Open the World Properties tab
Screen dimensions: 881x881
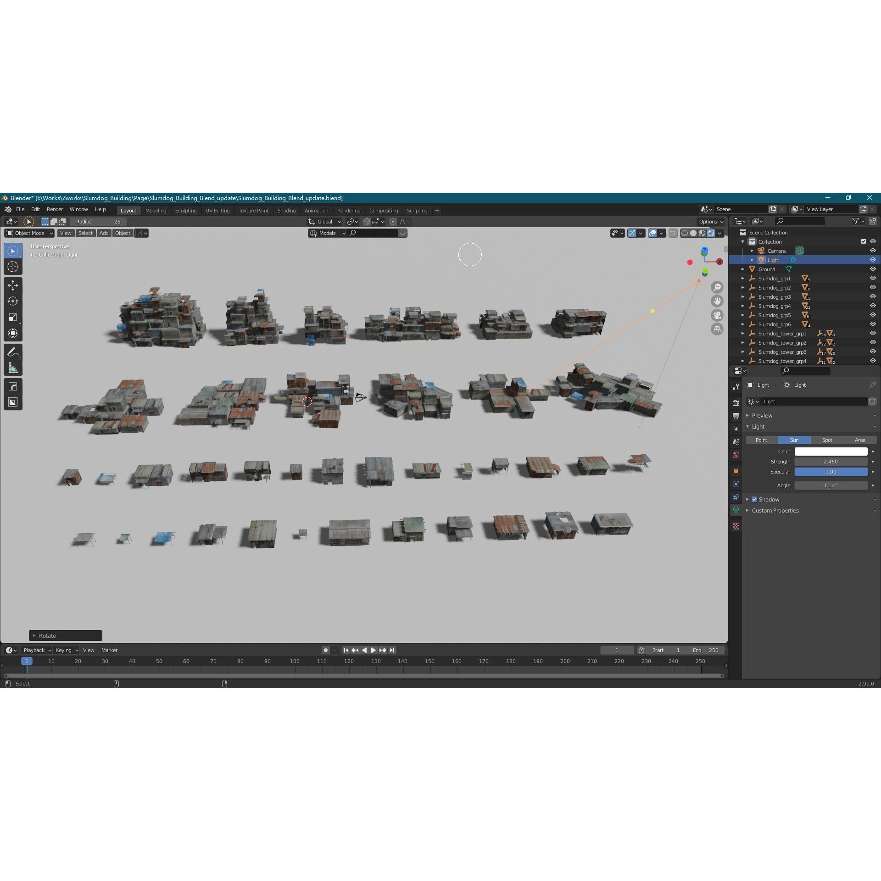[x=736, y=454]
